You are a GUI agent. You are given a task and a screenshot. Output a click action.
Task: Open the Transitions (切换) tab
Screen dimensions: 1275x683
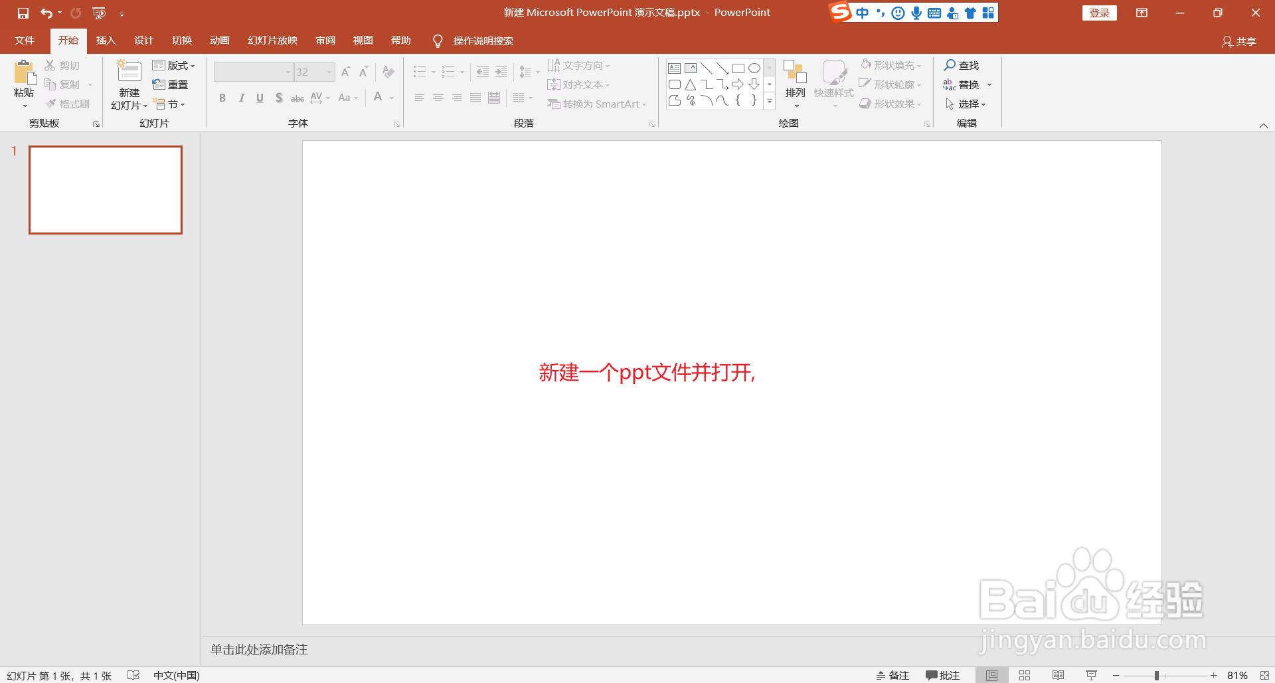(181, 41)
